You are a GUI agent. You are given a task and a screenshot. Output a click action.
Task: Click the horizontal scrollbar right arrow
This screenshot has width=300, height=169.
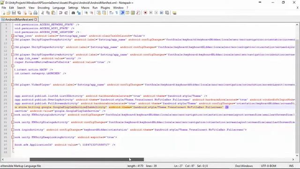(x=293, y=160)
